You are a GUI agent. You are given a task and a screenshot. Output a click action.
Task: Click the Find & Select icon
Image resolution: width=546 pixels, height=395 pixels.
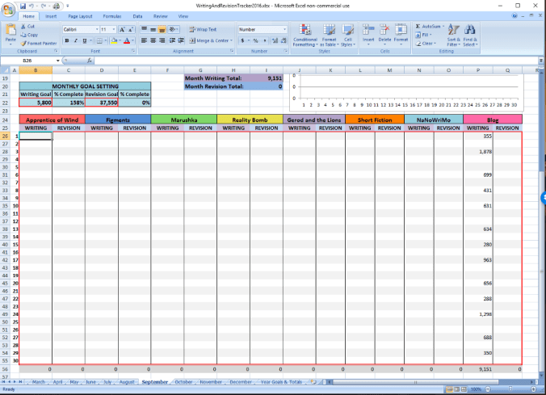click(471, 35)
